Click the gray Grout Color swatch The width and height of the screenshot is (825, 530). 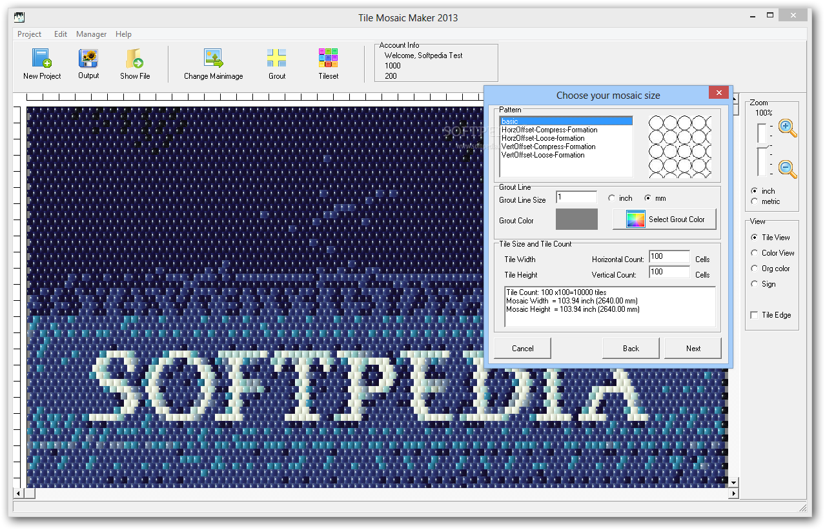pos(576,219)
